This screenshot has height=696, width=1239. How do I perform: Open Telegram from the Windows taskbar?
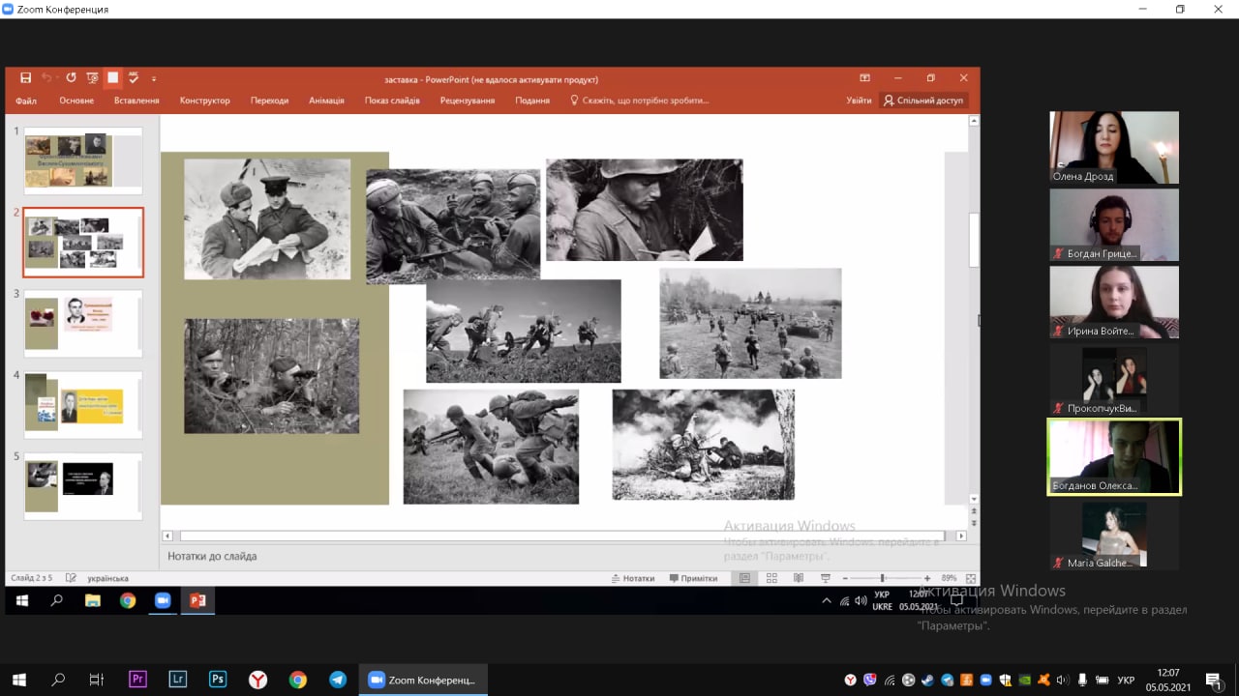click(x=337, y=680)
